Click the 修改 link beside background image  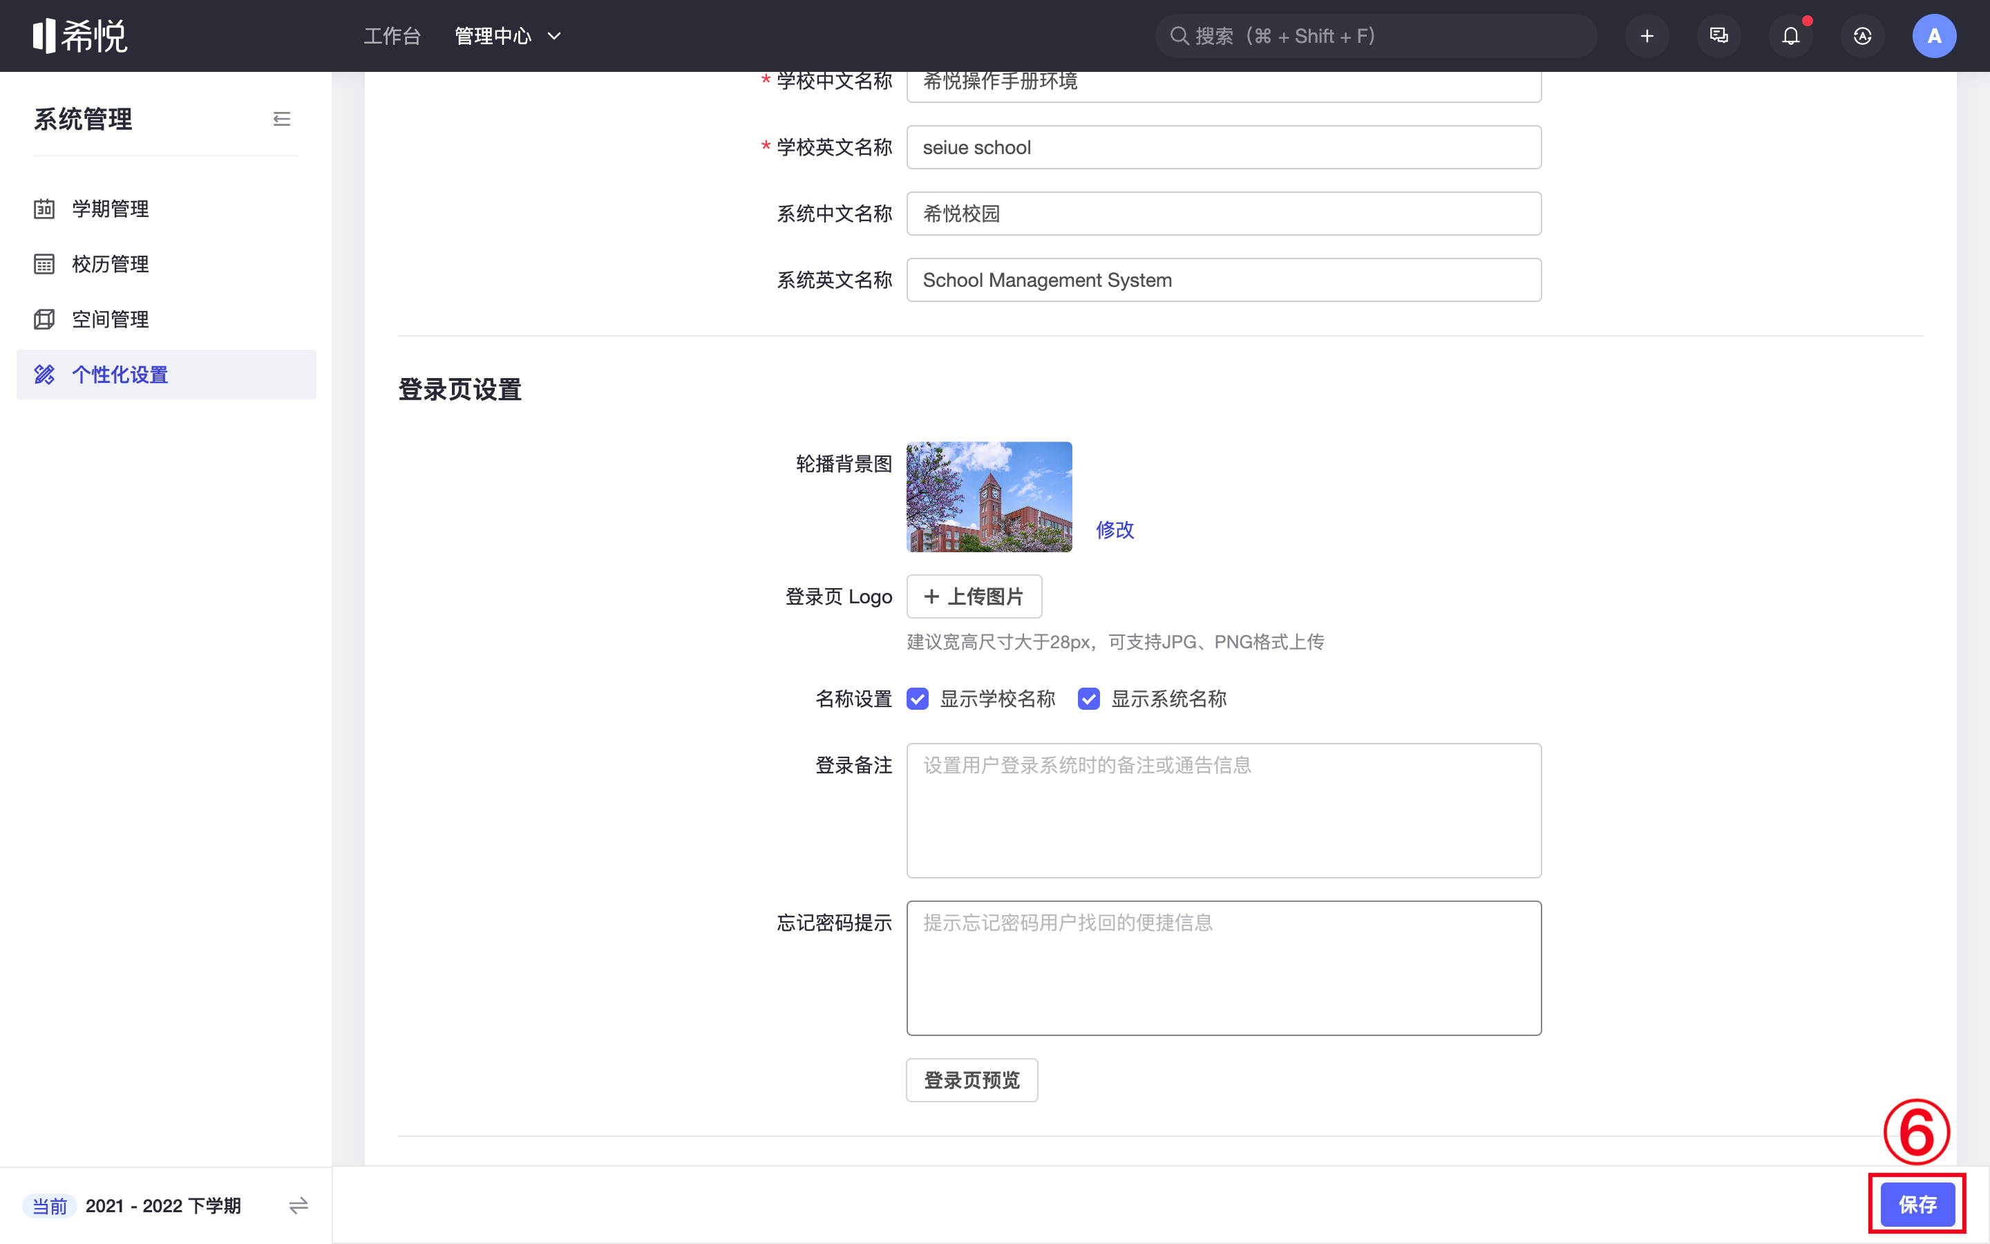coord(1115,529)
